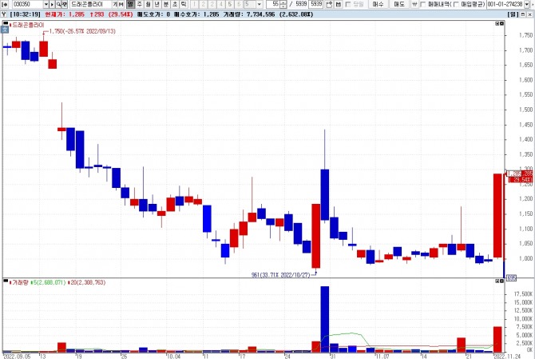Click the low annotation 961(33.71% 2022/10/27)

pyautogui.click(x=280, y=275)
